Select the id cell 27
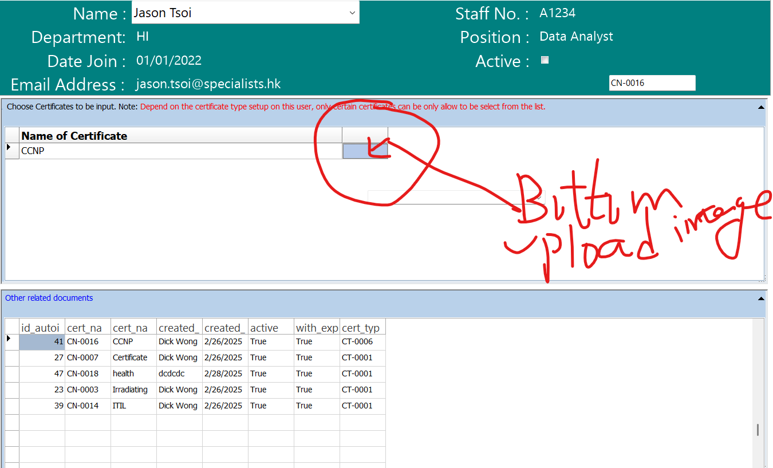 coord(42,358)
